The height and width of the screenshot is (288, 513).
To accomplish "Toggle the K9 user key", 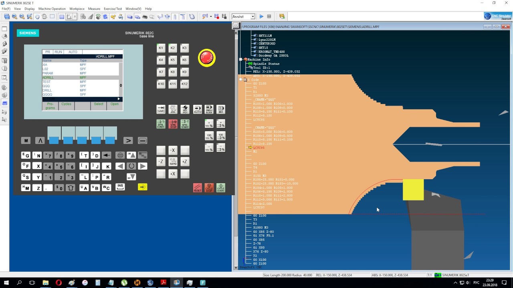I will pos(184,72).
